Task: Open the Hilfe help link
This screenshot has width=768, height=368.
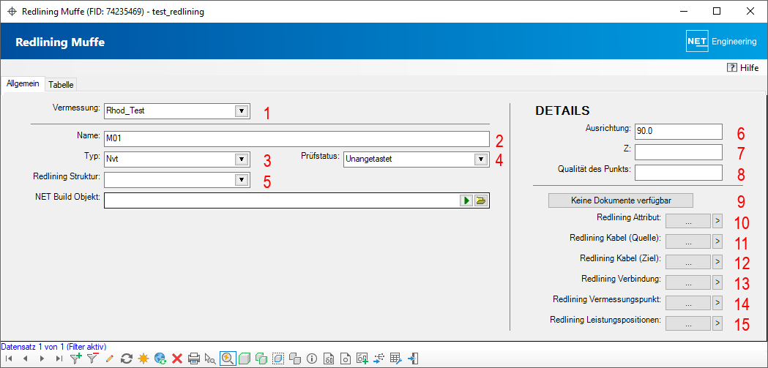Action: [743, 68]
